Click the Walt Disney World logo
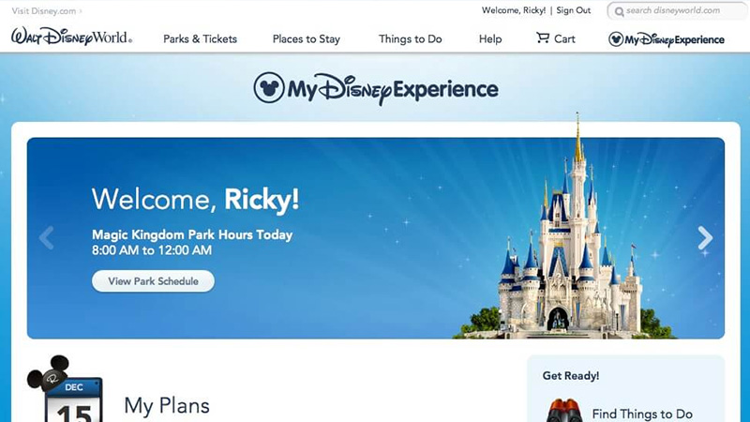Screen dimensions: 750x422 (71, 37)
